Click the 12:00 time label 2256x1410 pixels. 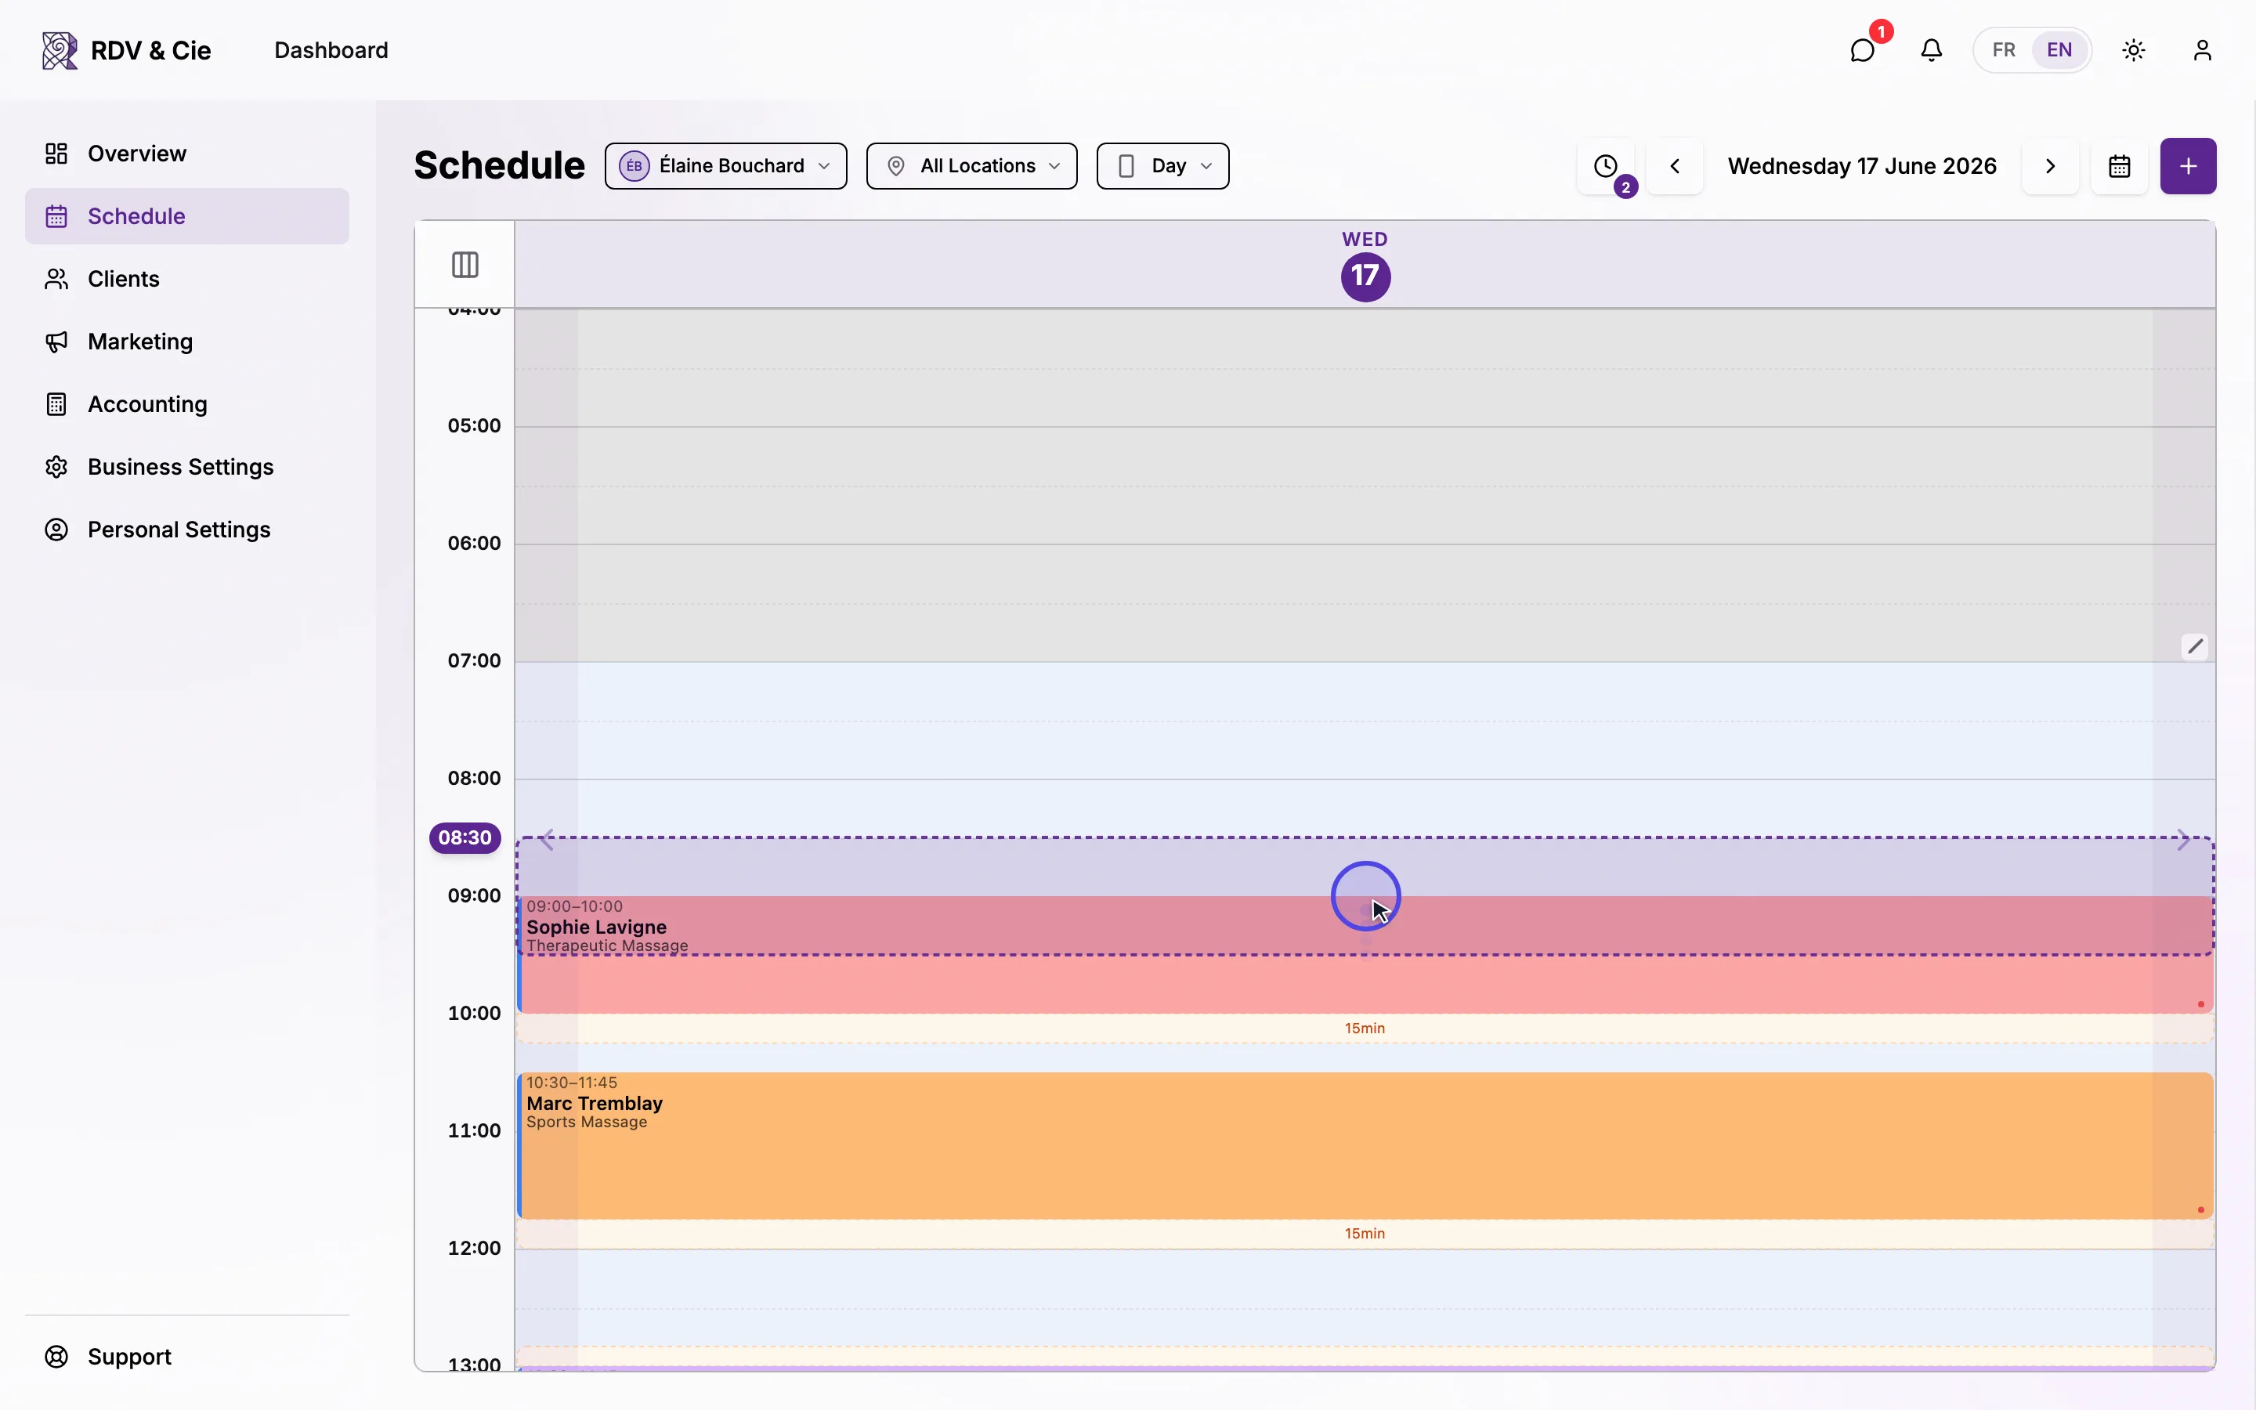[474, 1249]
